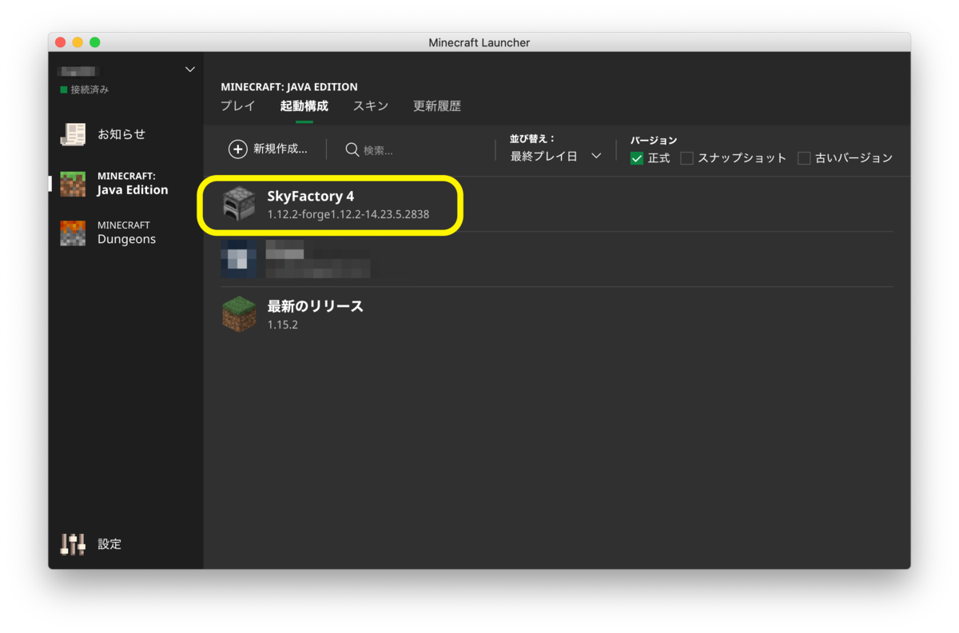Click the search magnifier icon
Image resolution: width=959 pixels, height=633 pixels.
352,149
